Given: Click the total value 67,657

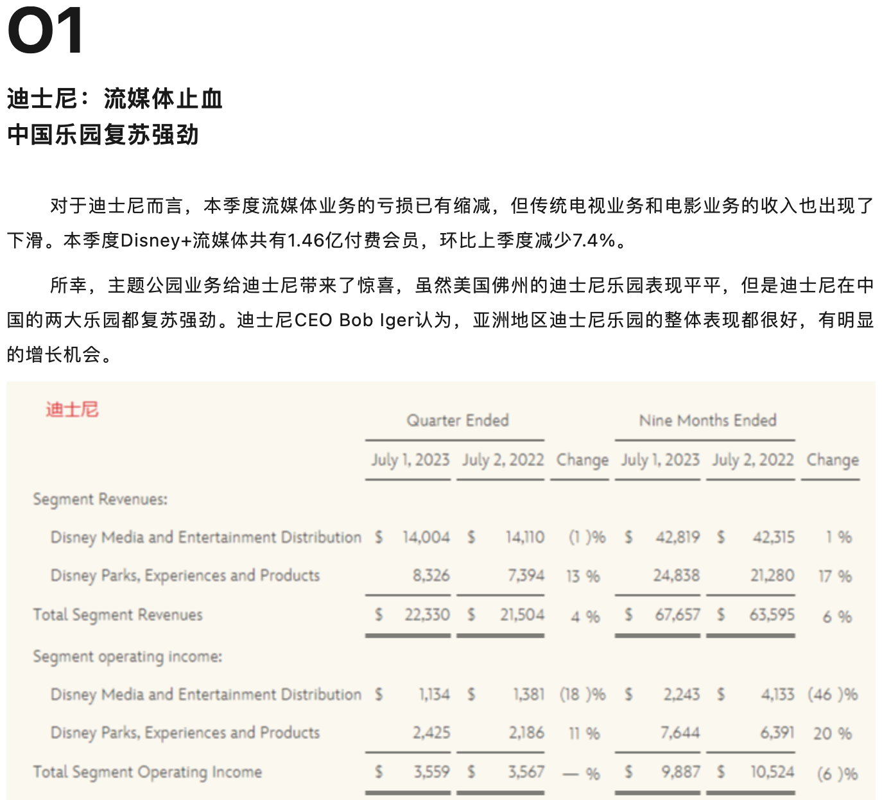Looking at the screenshot, I should coord(677,615).
